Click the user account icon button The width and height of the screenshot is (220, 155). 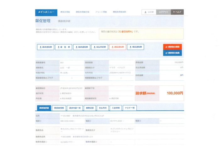(x=149, y=12)
